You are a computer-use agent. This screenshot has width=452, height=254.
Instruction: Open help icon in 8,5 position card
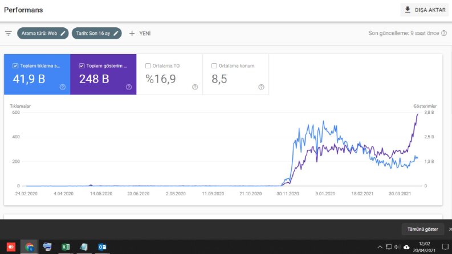tap(261, 87)
